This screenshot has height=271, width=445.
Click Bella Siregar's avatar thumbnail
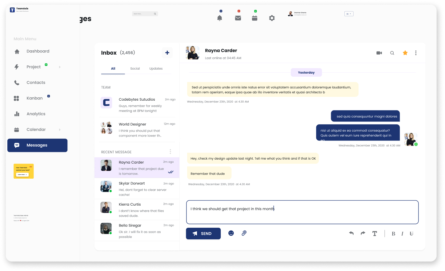[x=106, y=228]
